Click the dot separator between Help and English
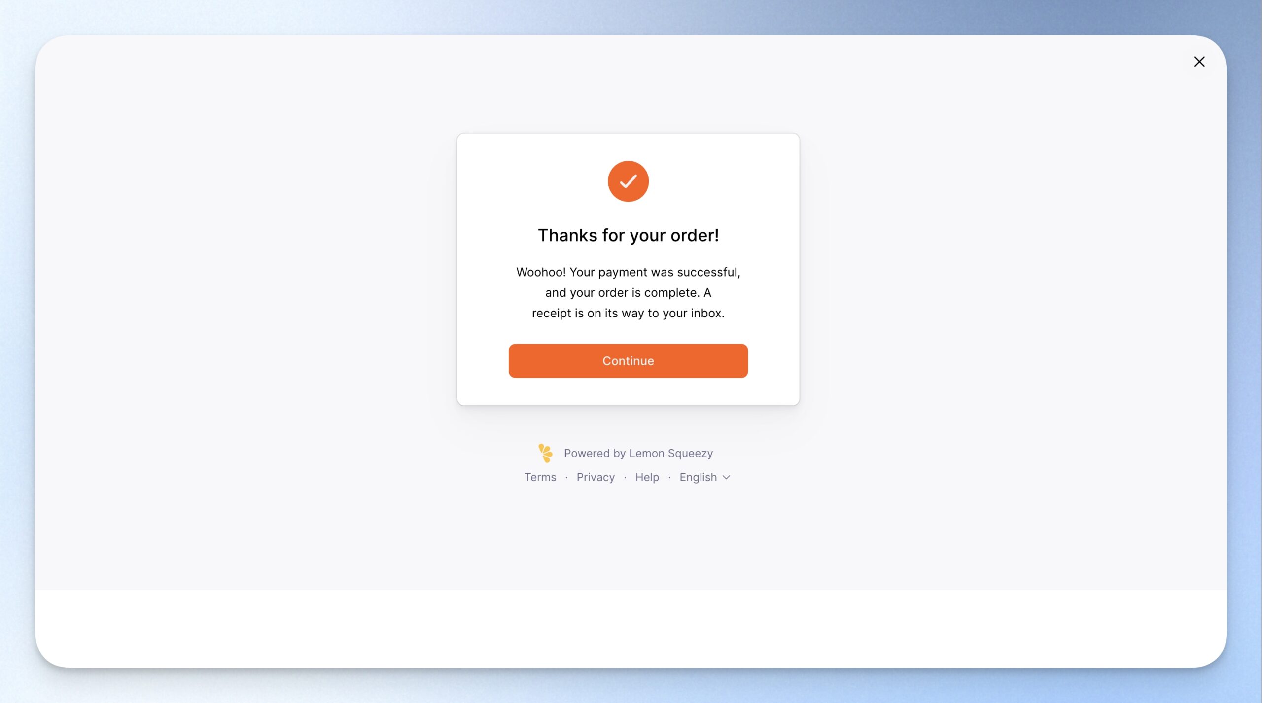The height and width of the screenshot is (703, 1262). pyautogui.click(x=669, y=477)
